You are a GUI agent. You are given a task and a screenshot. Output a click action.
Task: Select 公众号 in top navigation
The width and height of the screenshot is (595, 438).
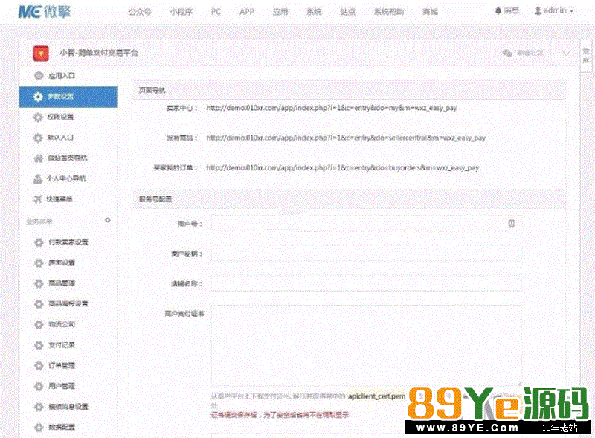click(140, 12)
